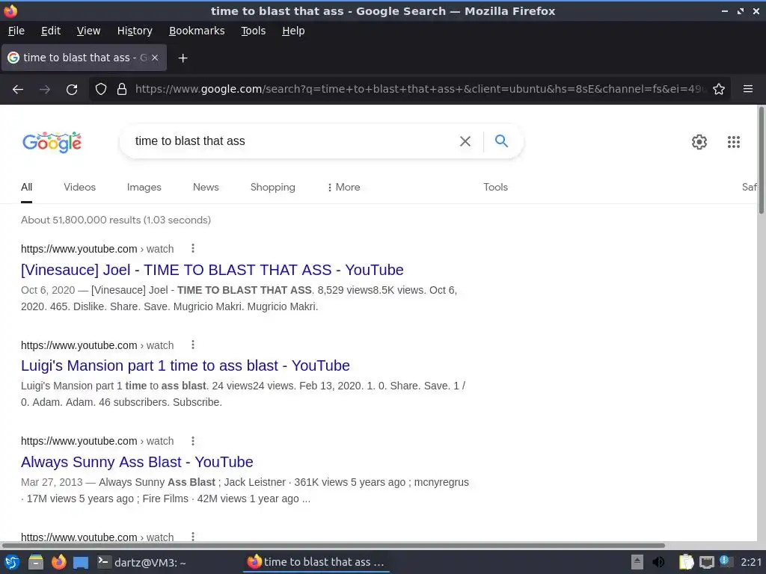Open the View menu
This screenshot has height=574, width=766.
pos(88,31)
